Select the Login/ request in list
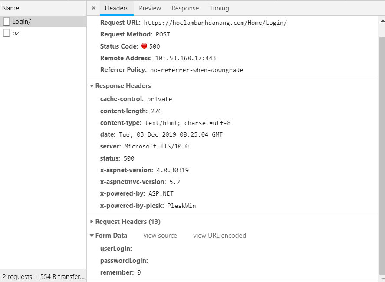The width and height of the screenshot is (385, 282). (43, 22)
